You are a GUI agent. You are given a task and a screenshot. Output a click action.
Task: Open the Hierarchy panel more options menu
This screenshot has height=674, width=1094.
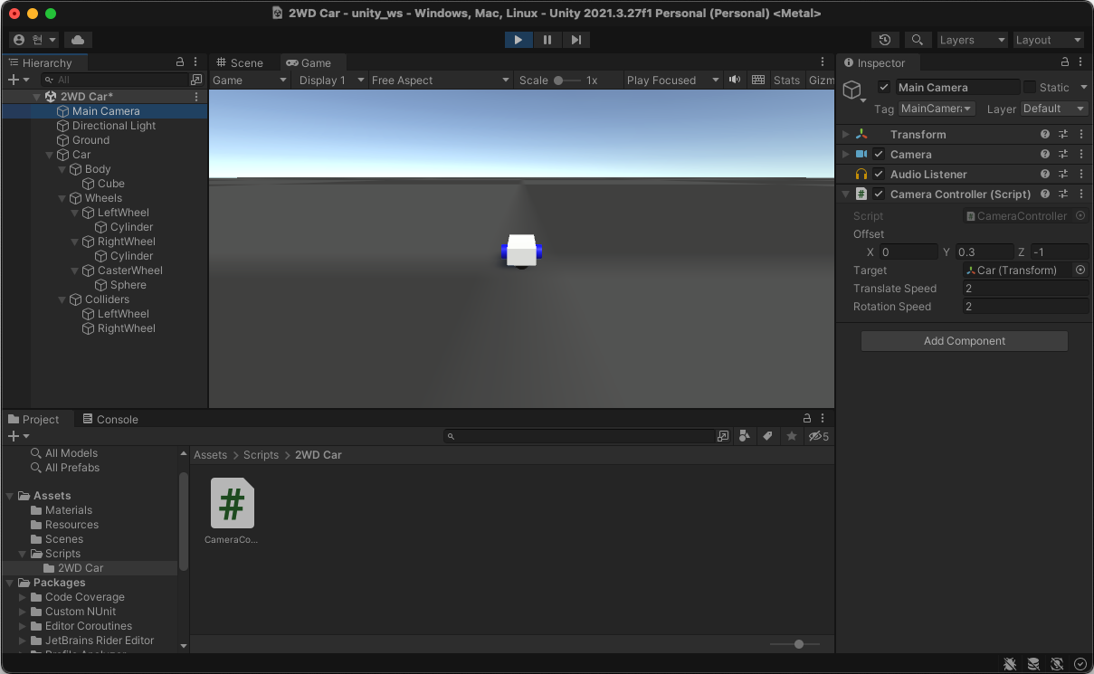[195, 62]
